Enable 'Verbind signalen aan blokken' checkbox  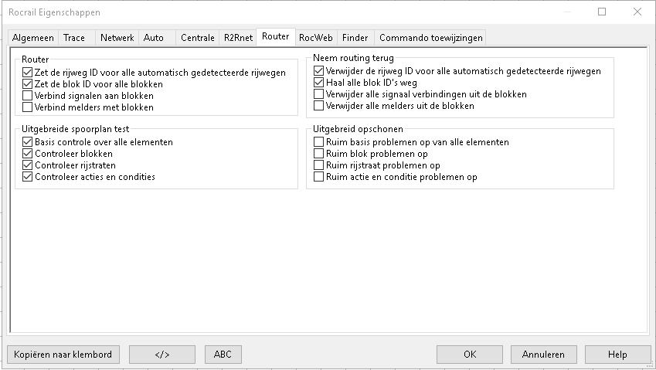pyautogui.click(x=28, y=96)
